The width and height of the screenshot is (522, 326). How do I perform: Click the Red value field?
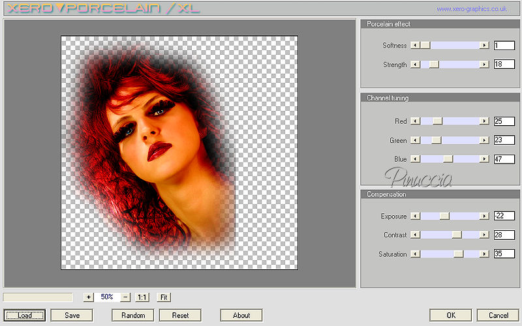coord(504,121)
